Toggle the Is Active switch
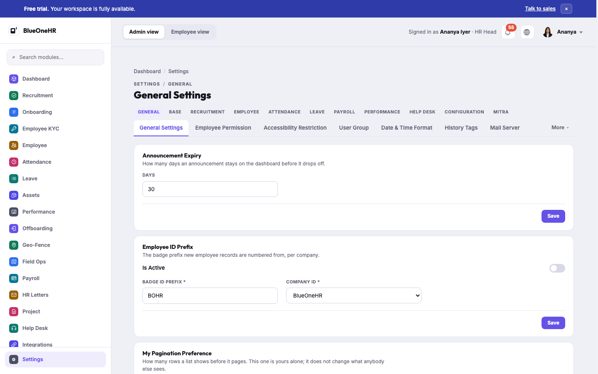 557,268
